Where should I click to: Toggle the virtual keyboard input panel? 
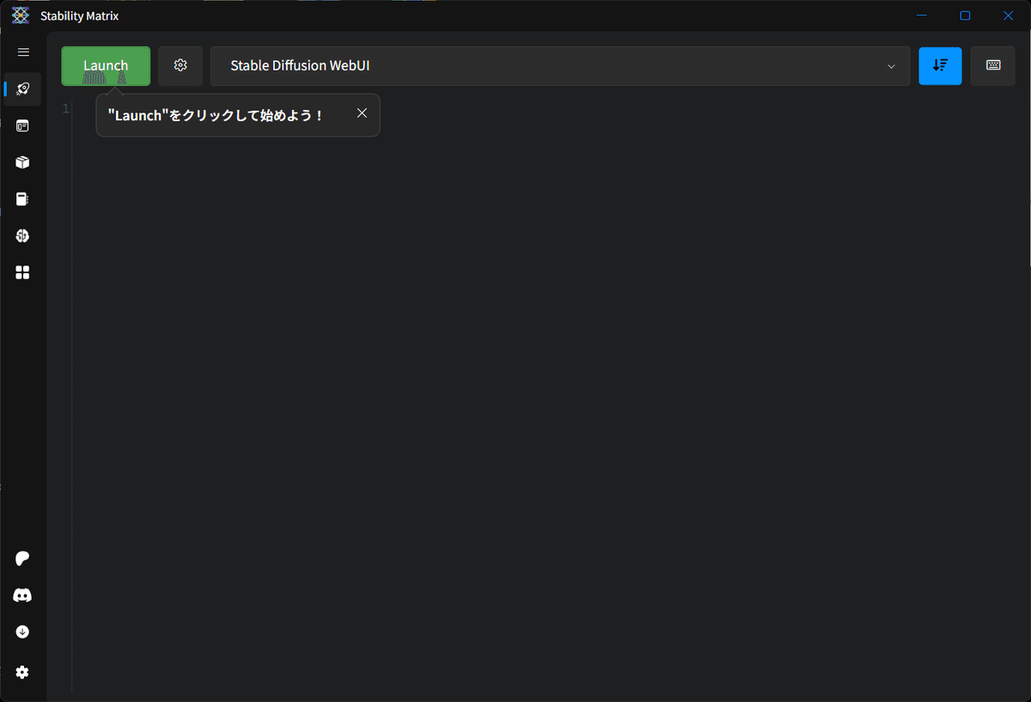(992, 66)
